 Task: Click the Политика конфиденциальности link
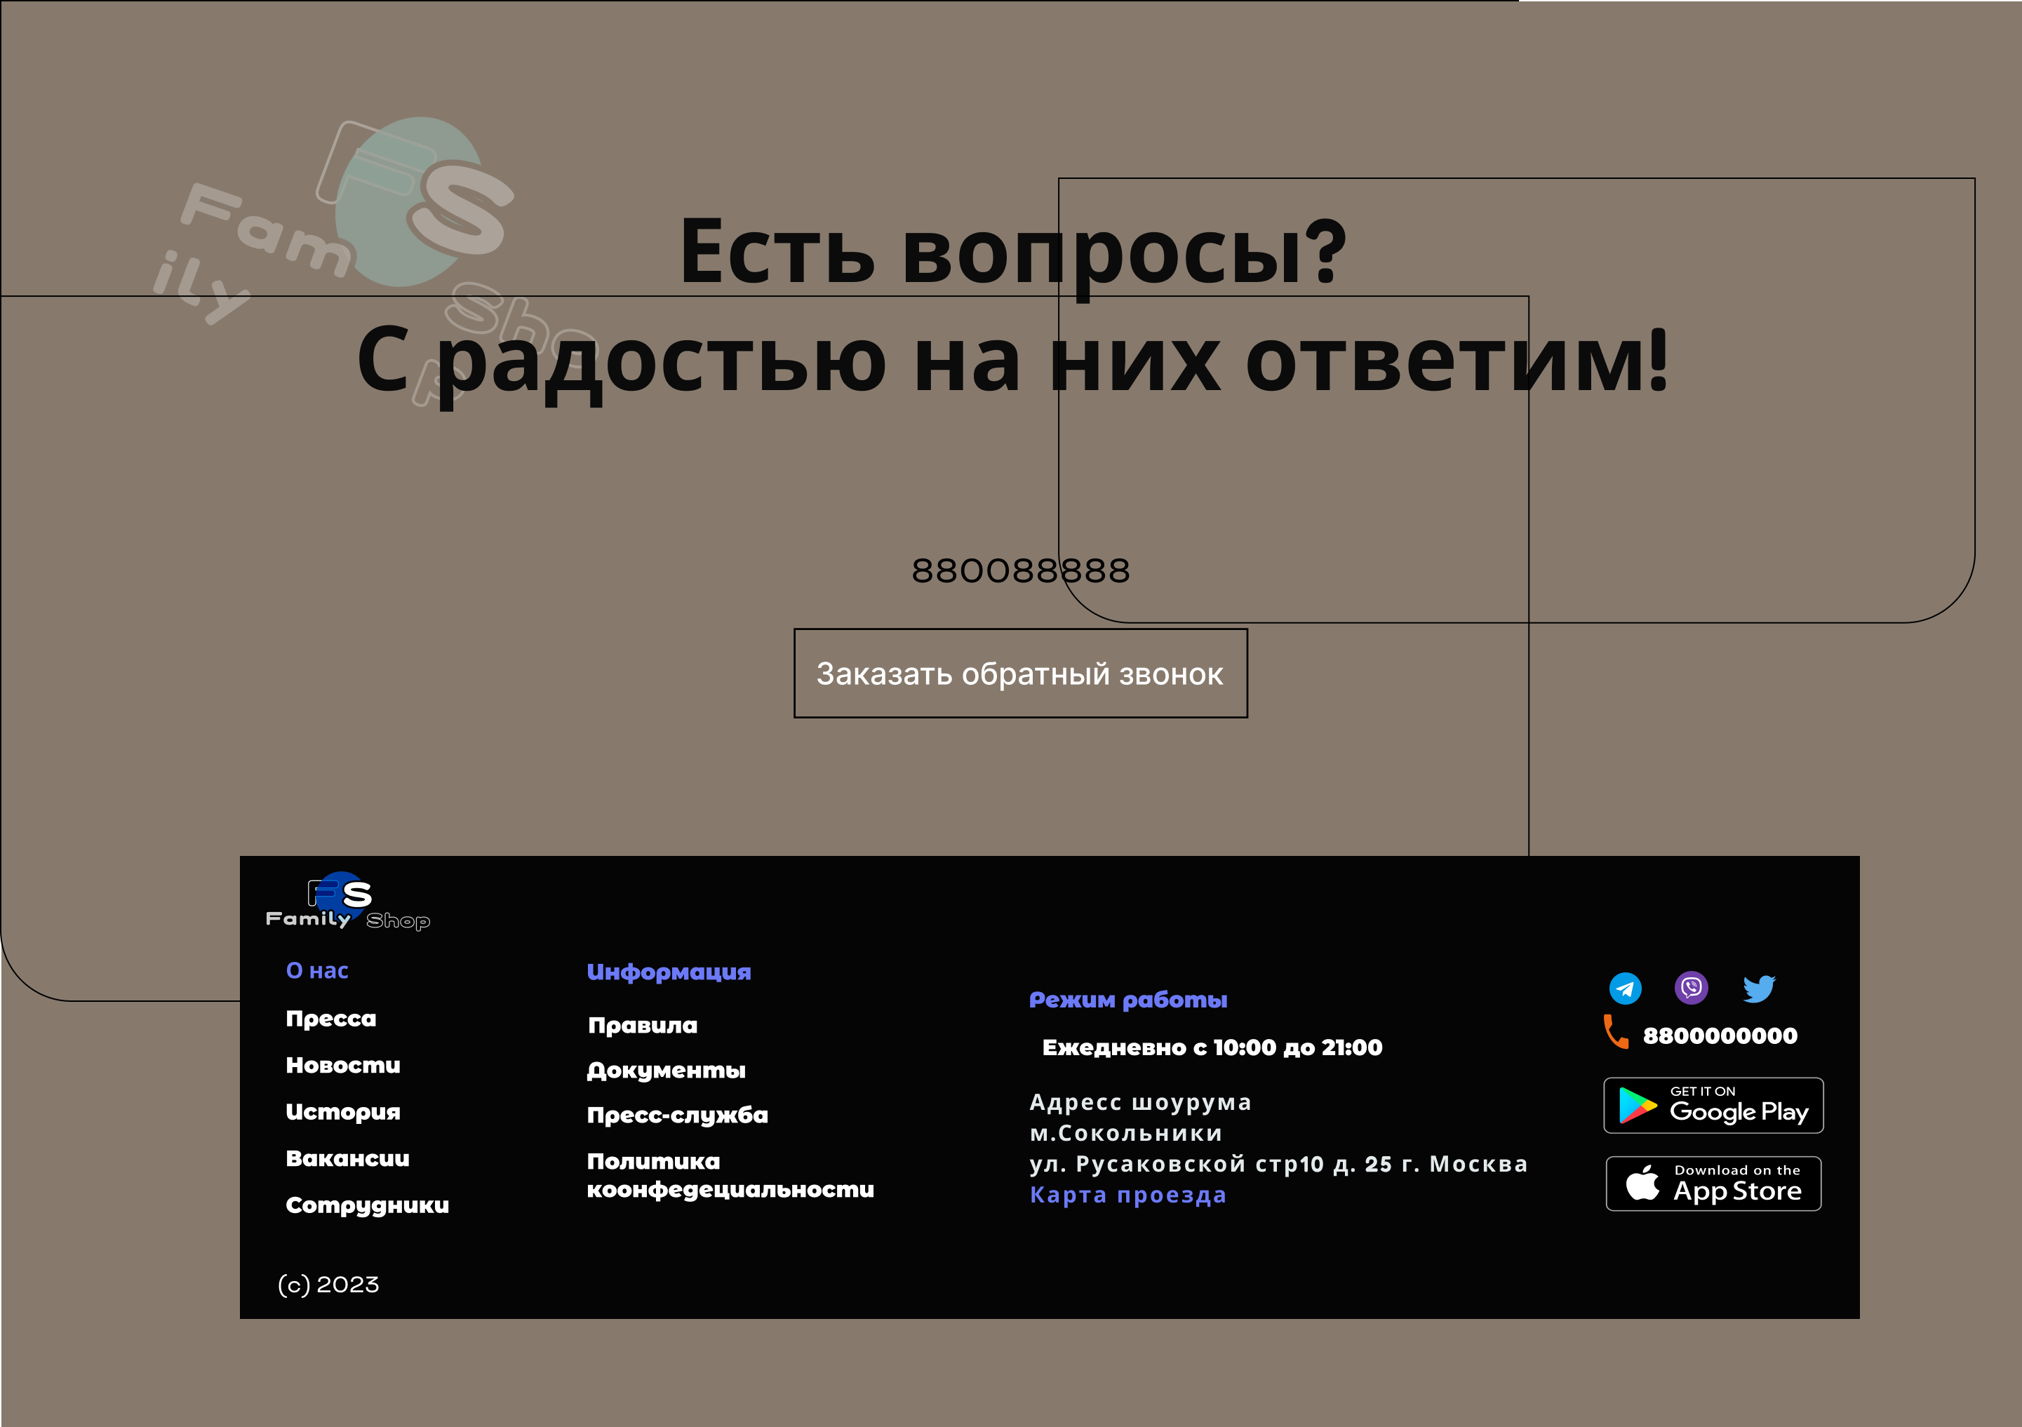pyautogui.click(x=730, y=1176)
